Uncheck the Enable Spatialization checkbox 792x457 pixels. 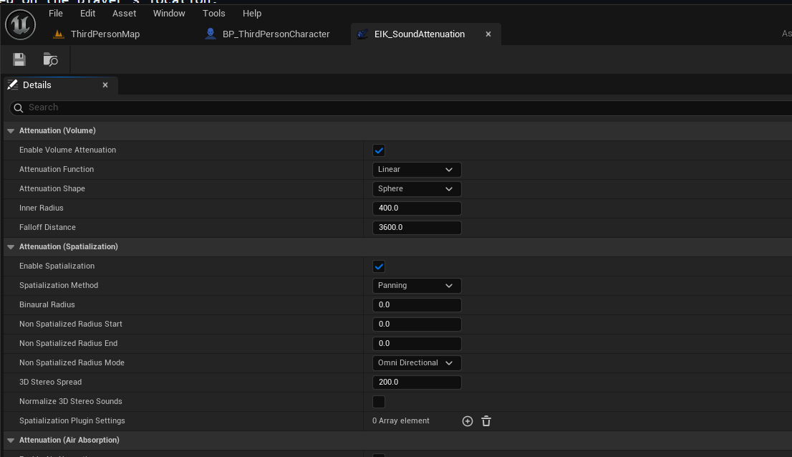379,266
